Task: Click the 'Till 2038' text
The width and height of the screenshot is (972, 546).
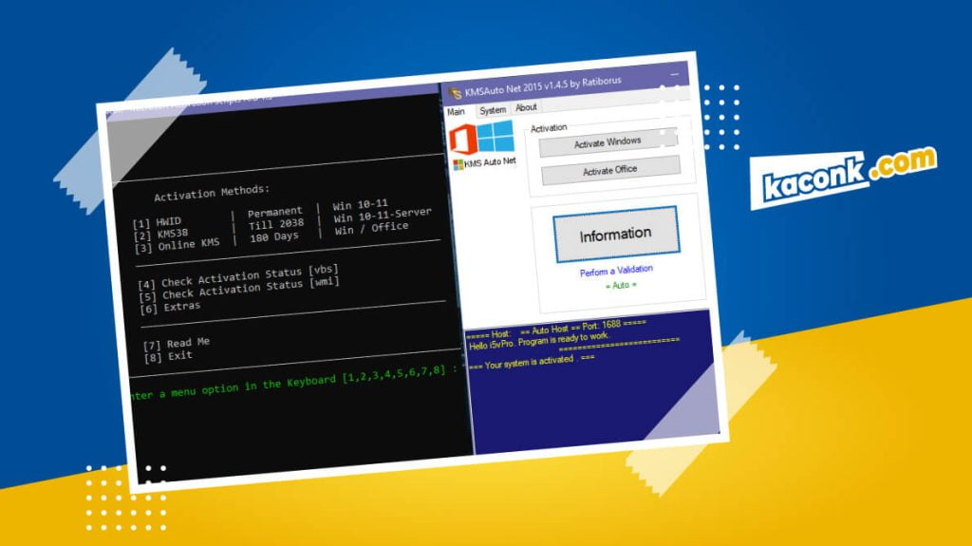Action: (x=276, y=225)
